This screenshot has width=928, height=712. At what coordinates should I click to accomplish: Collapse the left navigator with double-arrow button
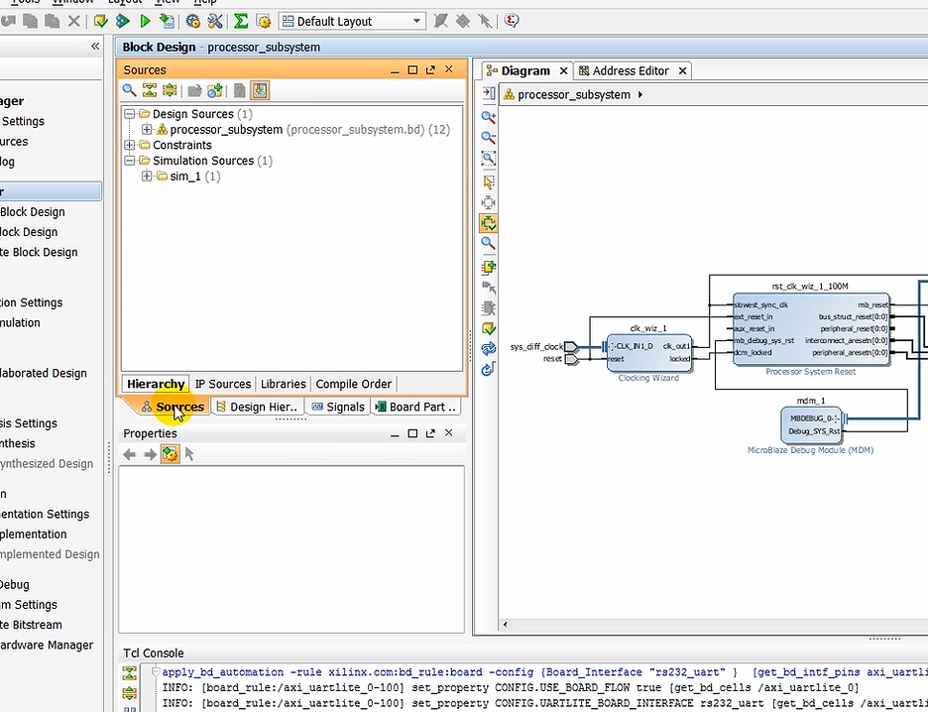(95, 47)
